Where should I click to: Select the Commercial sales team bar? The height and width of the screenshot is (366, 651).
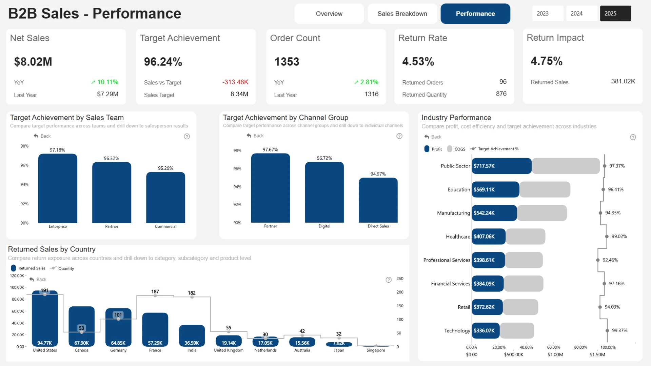click(165, 198)
